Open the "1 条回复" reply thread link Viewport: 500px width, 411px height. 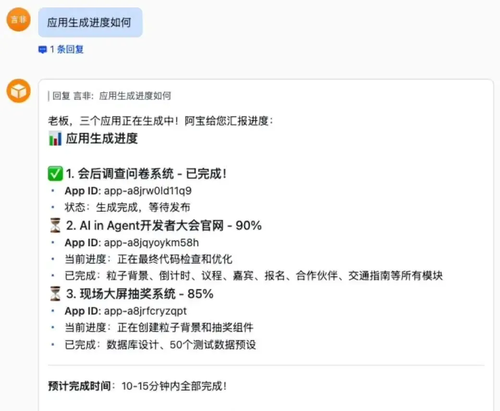pos(67,50)
